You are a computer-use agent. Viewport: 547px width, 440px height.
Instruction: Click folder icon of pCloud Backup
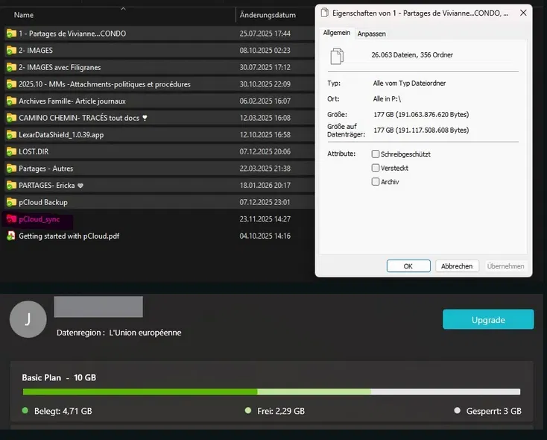point(11,202)
